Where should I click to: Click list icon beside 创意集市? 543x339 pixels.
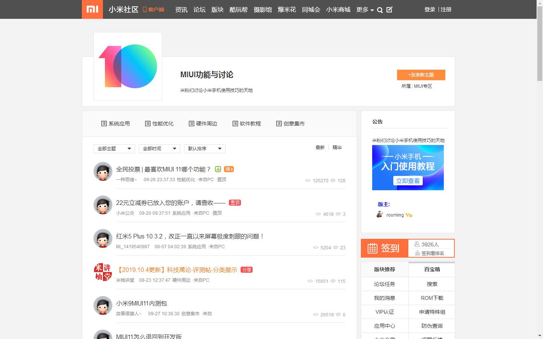tap(279, 124)
